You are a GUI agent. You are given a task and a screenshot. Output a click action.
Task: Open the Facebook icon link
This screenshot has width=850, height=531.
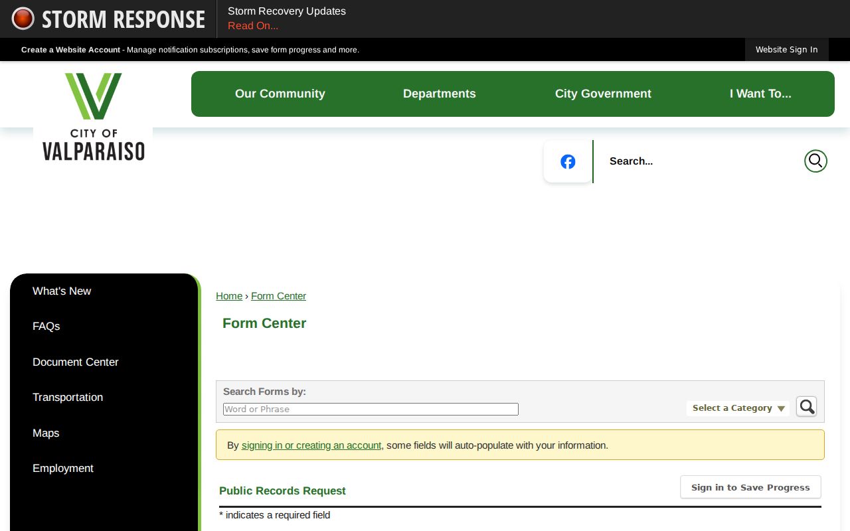coord(568,161)
